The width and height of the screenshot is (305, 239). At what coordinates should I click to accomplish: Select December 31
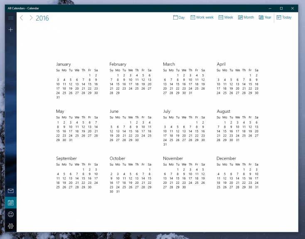(256, 187)
